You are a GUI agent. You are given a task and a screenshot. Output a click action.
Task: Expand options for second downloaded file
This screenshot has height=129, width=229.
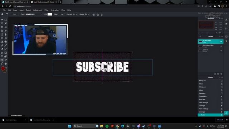coord(53,120)
